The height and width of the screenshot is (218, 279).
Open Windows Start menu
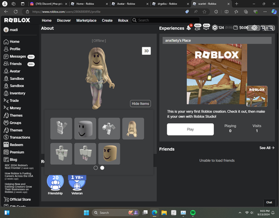click(86, 212)
